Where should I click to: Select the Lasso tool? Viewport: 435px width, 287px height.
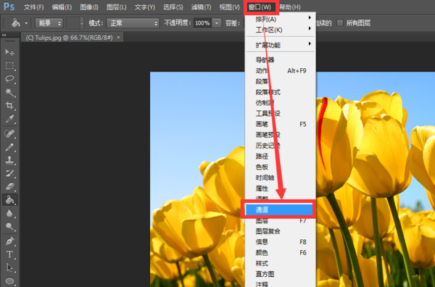[x=9, y=79]
